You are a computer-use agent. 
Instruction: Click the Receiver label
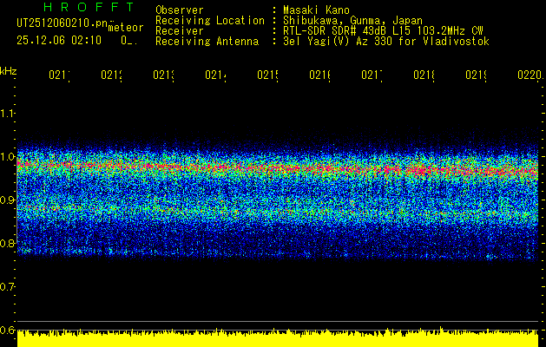click(x=180, y=31)
